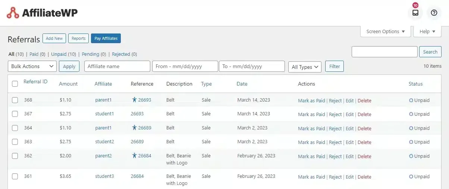This screenshot has width=449, height=189.
Task: Delete referral 361
Action: [364, 177]
